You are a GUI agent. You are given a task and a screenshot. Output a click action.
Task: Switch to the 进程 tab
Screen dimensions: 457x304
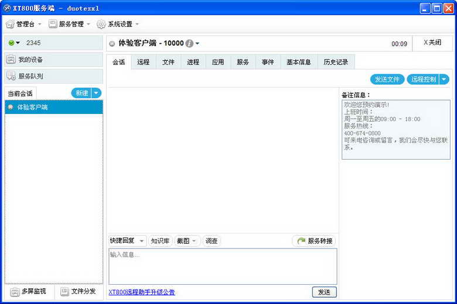pos(193,62)
